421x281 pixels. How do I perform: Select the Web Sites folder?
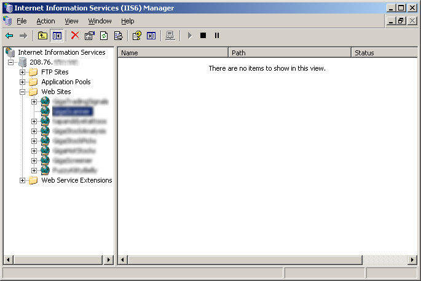pyautogui.click(x=56, y=92)
